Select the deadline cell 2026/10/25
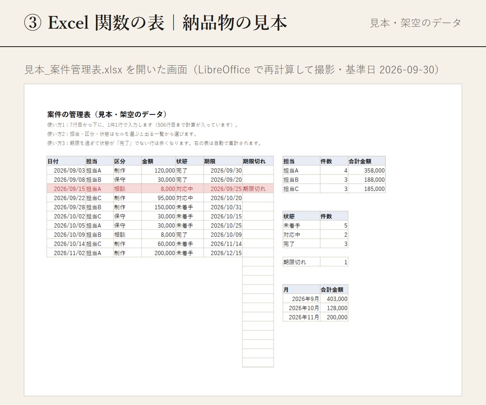486x405 pixels. [x=223, y=225]
